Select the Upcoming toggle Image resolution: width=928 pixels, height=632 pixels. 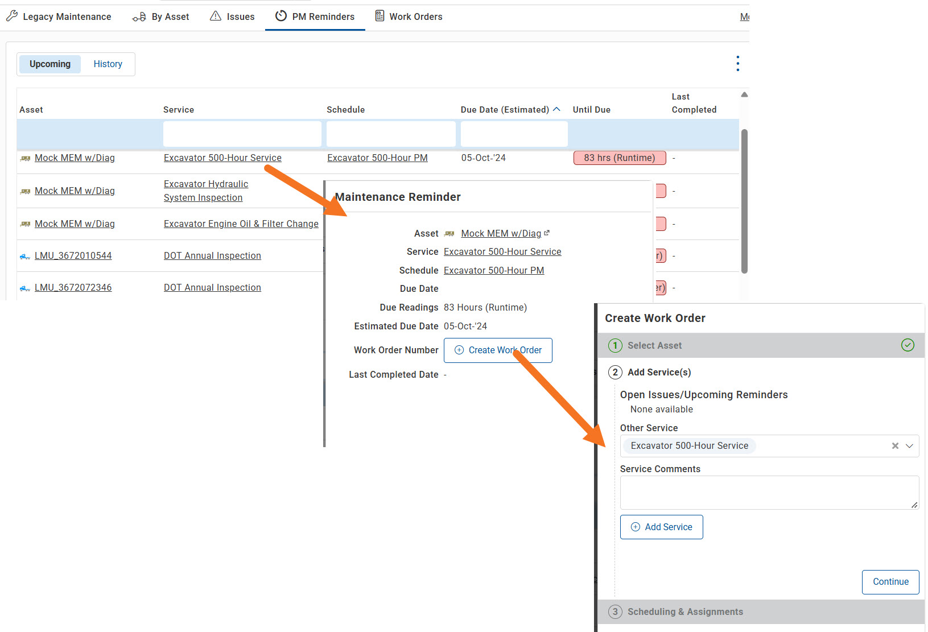[50, 64]
